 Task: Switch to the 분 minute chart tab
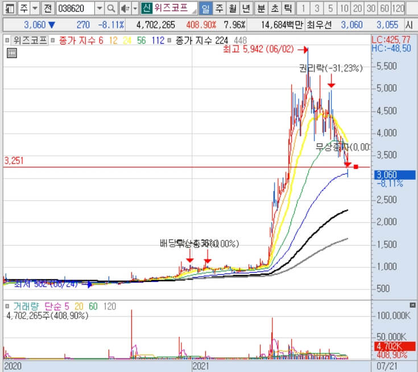(261, 9)
